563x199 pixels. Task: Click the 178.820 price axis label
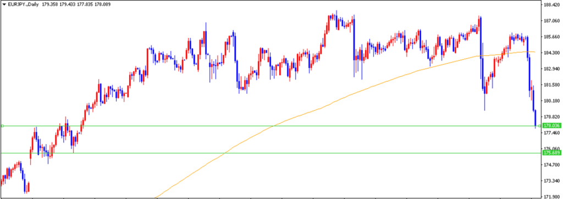coord(552,117)
